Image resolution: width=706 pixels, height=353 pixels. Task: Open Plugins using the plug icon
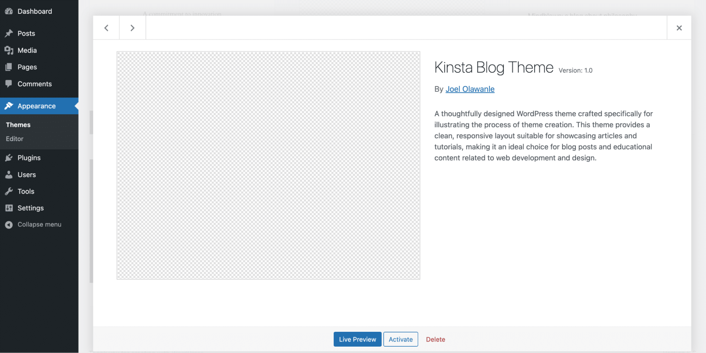point(9,158)
